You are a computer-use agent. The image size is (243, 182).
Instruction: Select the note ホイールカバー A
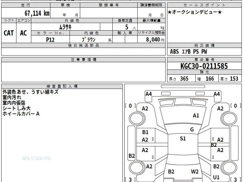coord(21,114)
